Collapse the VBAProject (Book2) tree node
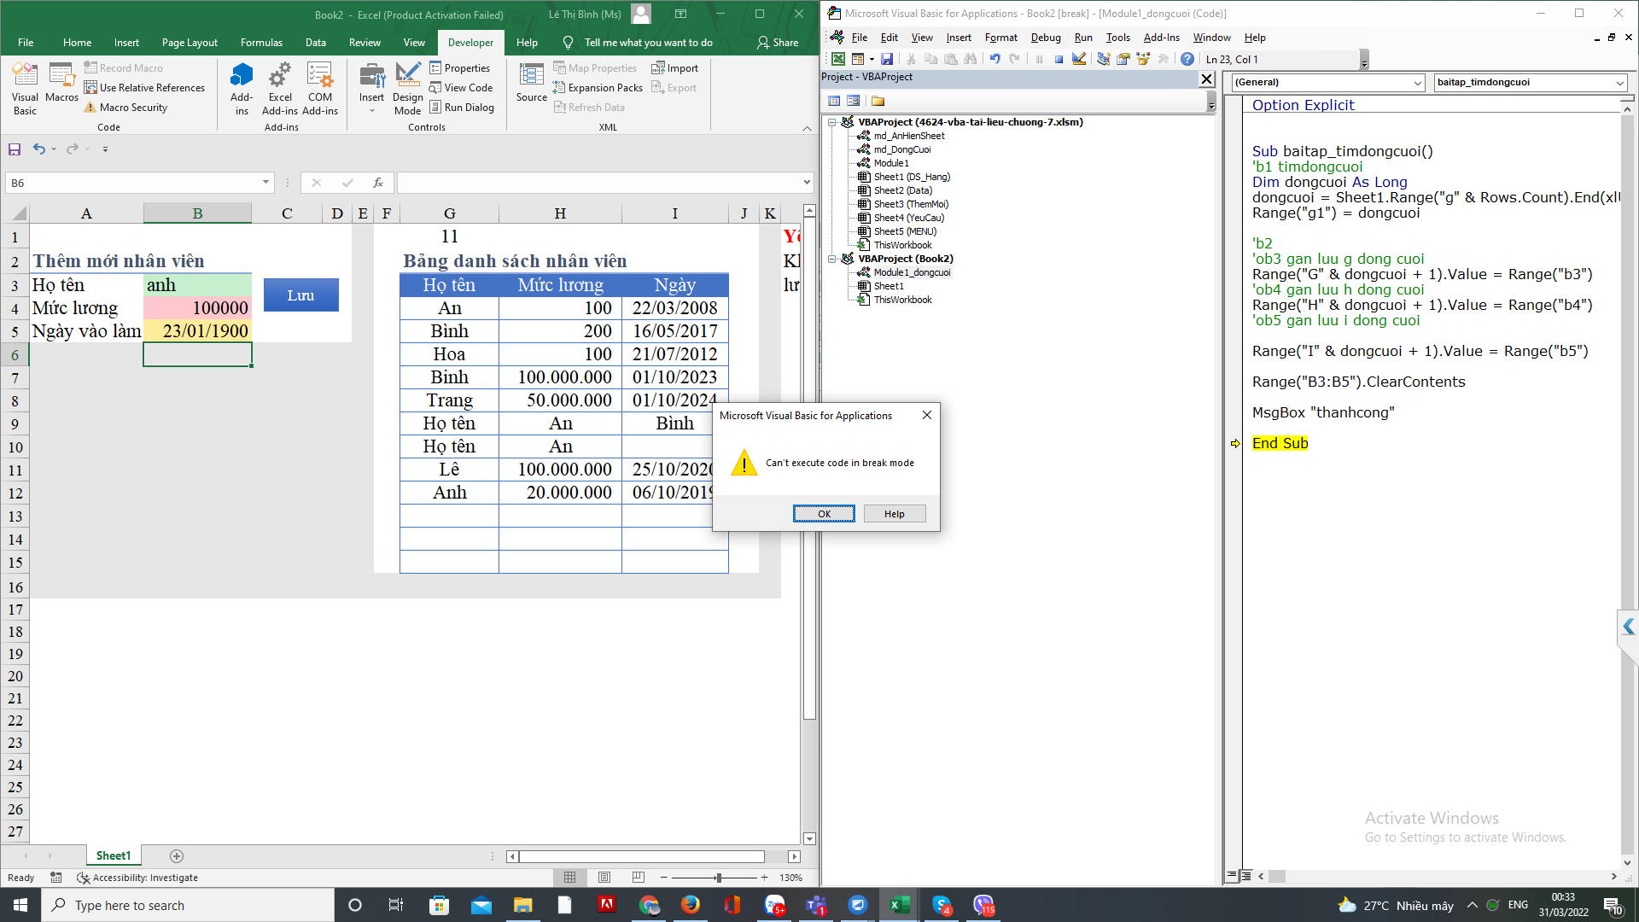The width and height of the screenshot is (1639, 922). [832, 259]
